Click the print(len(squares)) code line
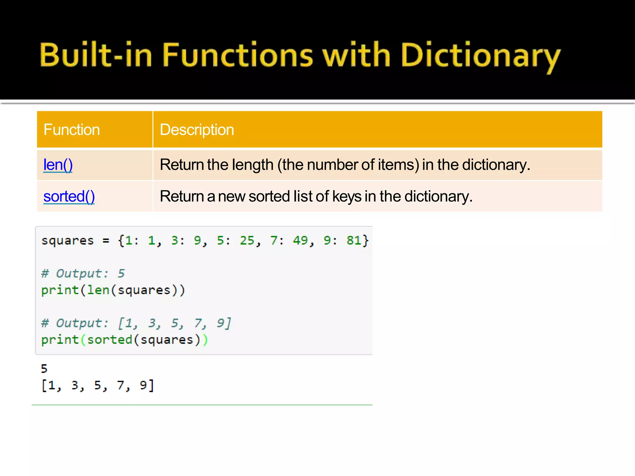The image size is (635, 476). coord(113,290)
